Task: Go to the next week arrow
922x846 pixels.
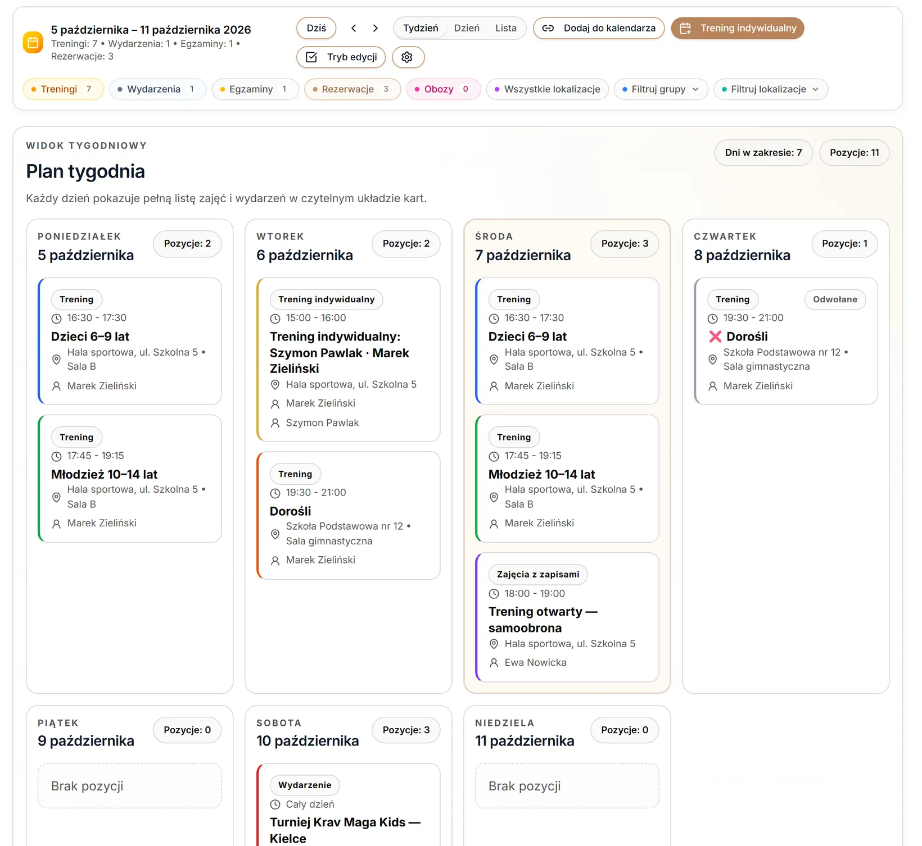Action: pyautogui.click(x=376, y=28)
